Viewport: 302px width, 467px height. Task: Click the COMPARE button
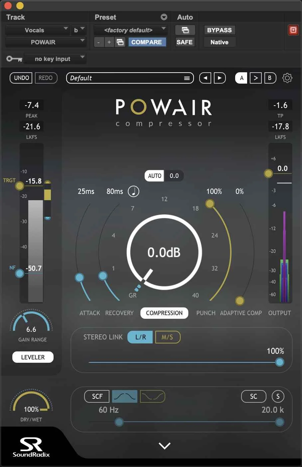click(x=147, y=42)
